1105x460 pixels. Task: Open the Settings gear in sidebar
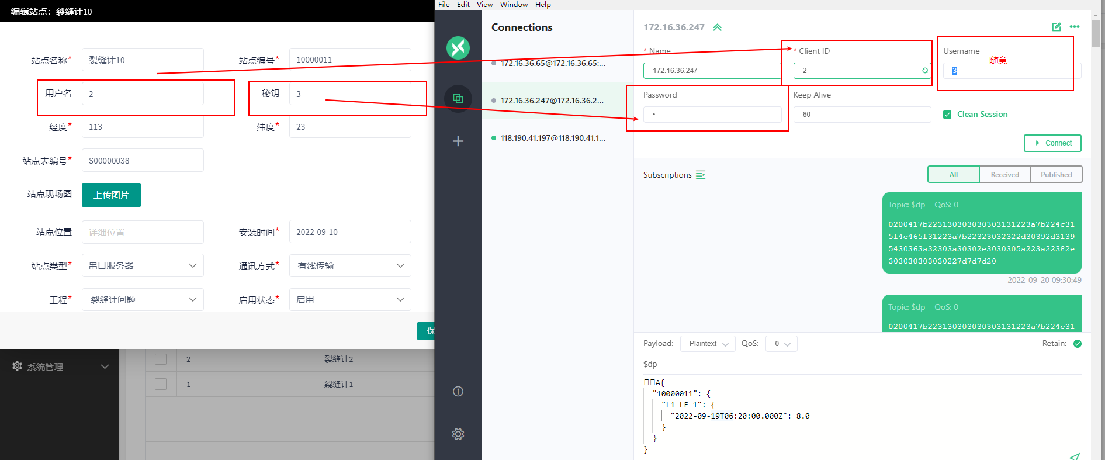tap(458, 434)
